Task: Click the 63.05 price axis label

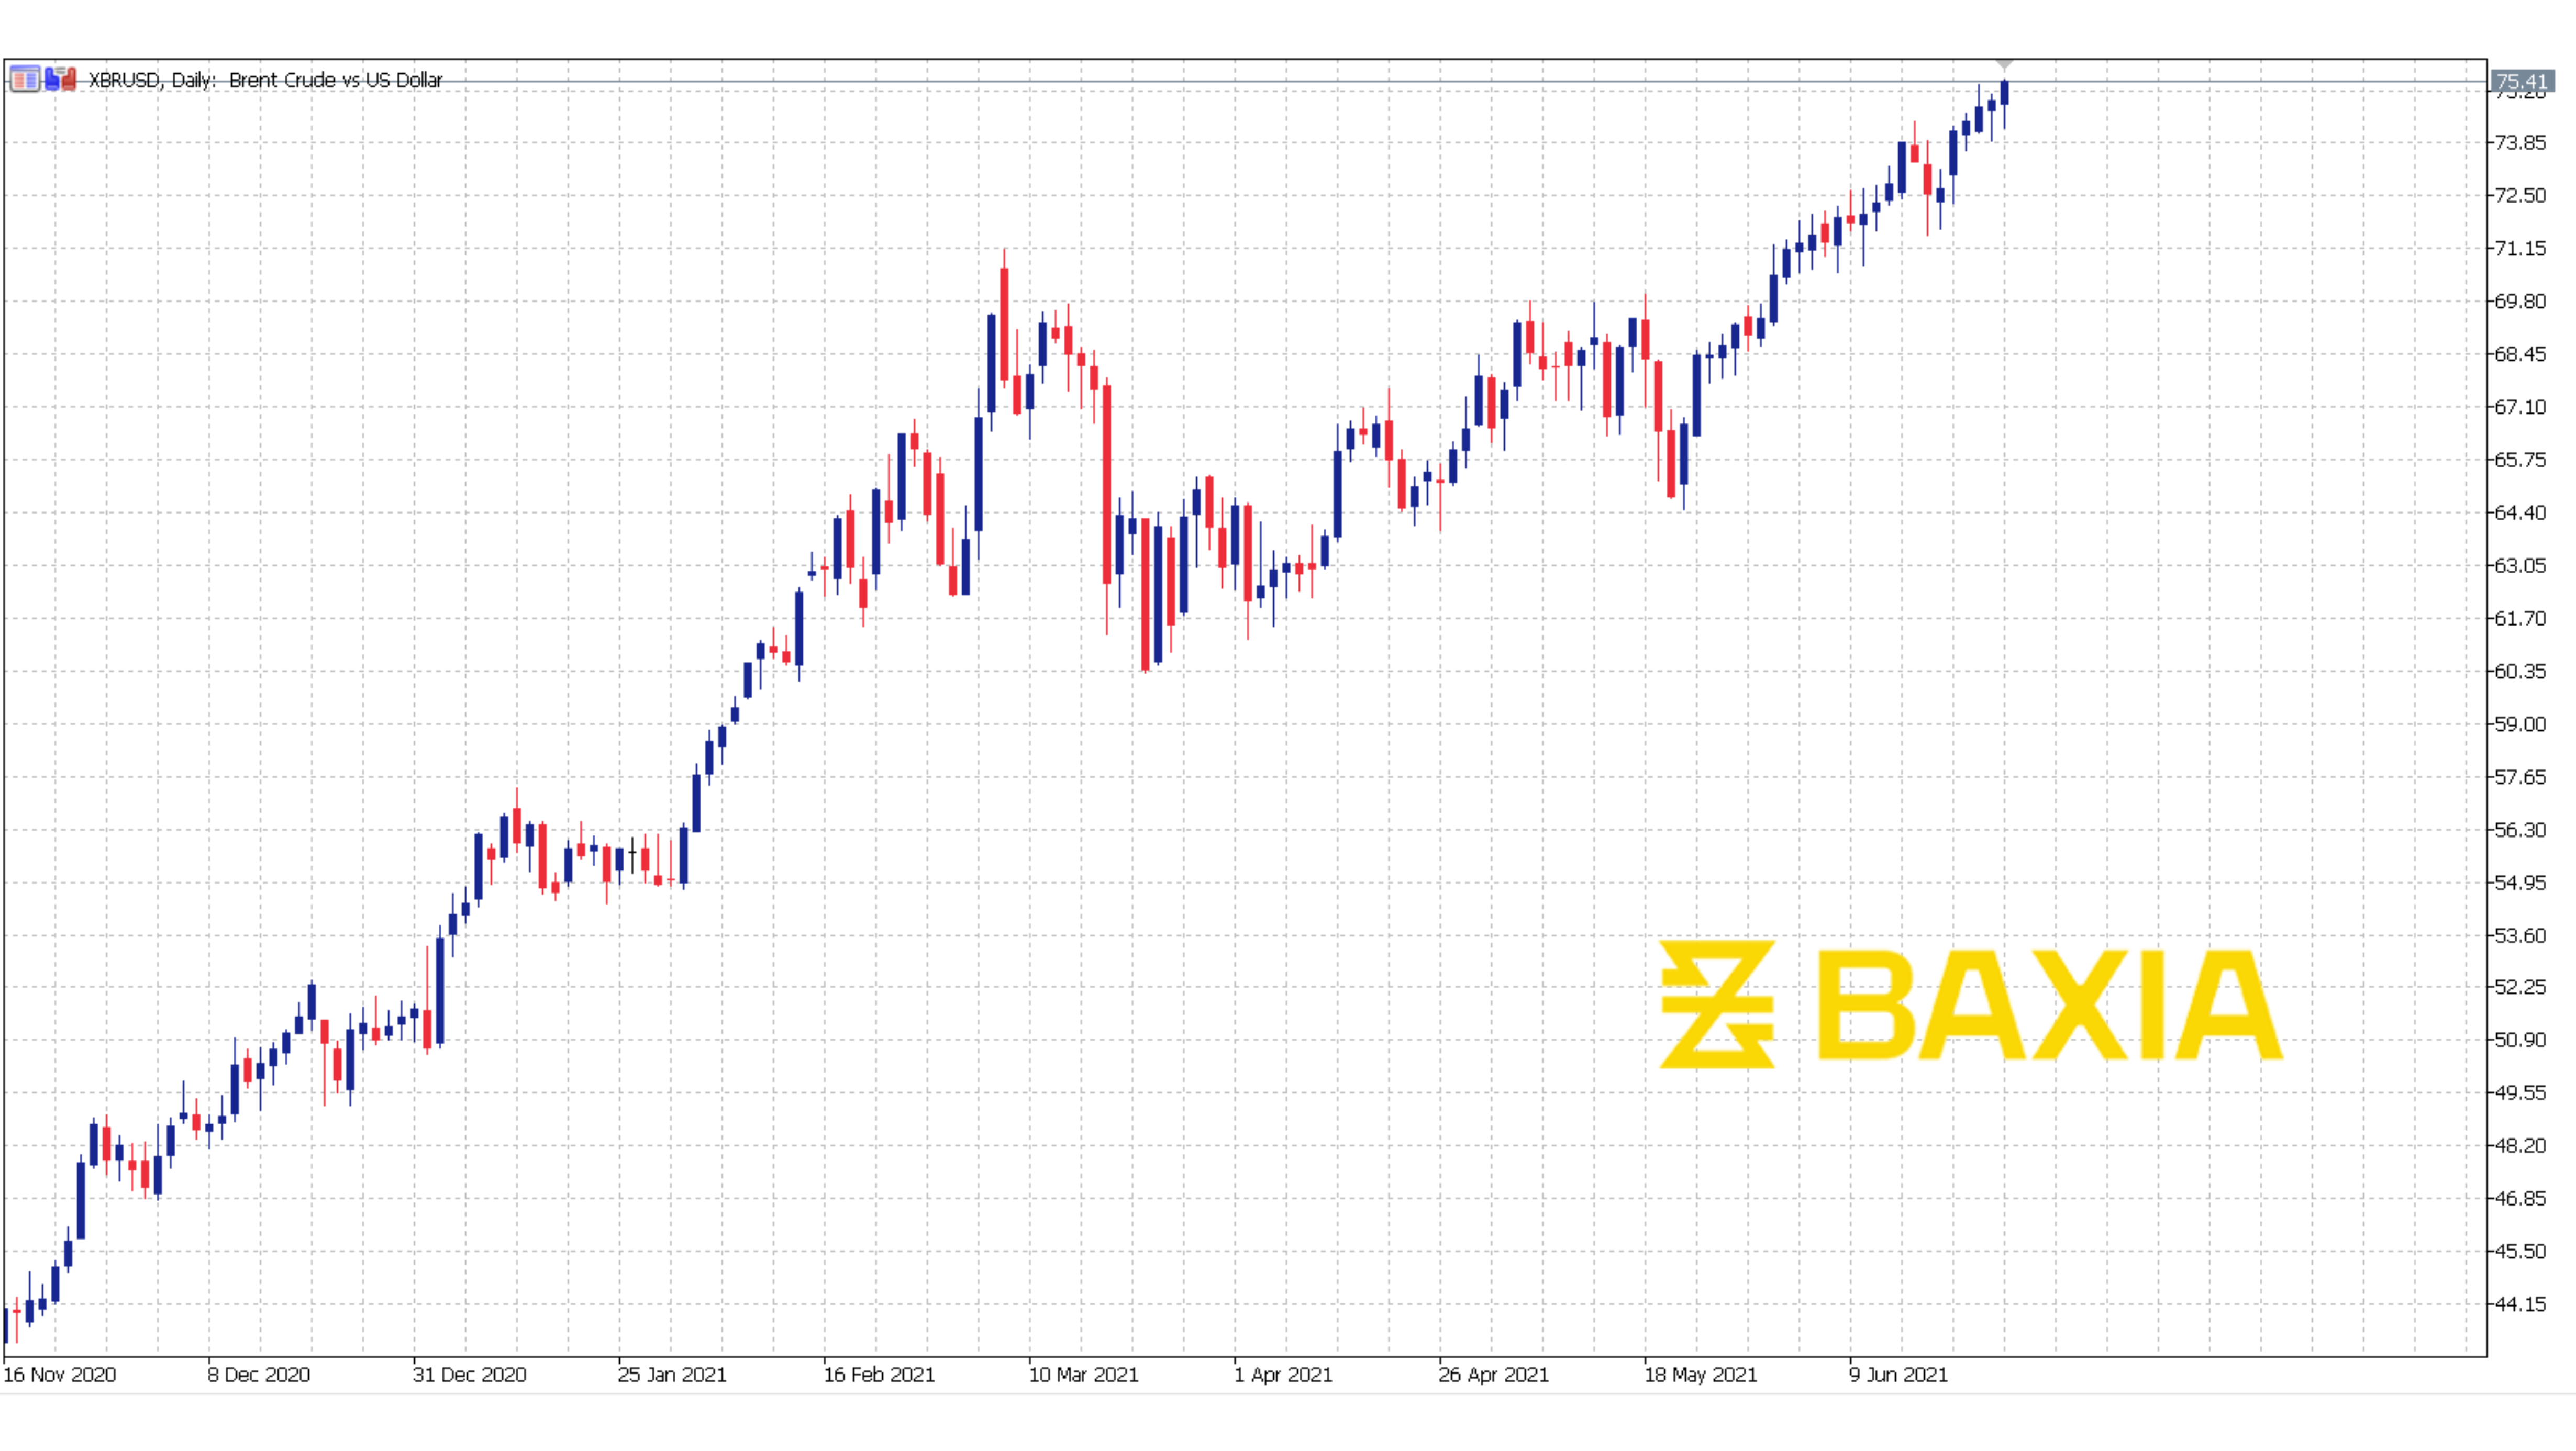Action: coord(2520,566)
